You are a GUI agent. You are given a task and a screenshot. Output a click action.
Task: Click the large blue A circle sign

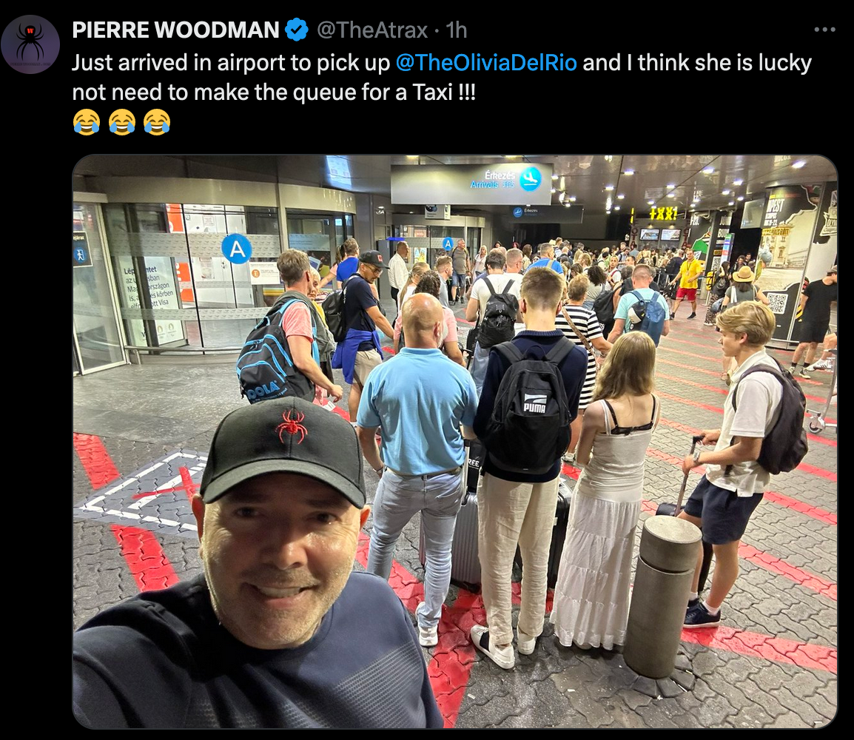[237, 249]
